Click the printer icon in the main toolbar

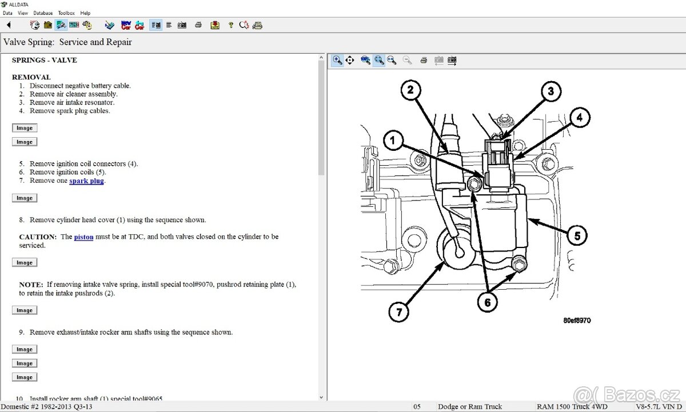[198, 25]
